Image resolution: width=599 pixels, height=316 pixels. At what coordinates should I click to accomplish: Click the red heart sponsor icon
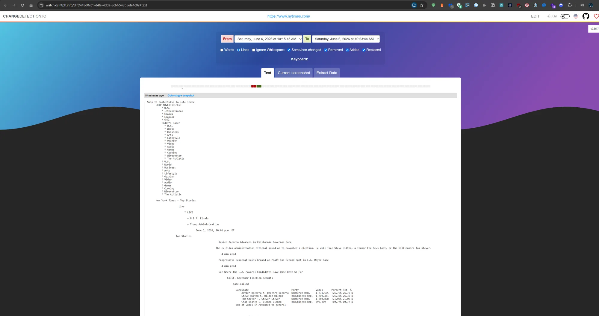click(x=596, y=16)
